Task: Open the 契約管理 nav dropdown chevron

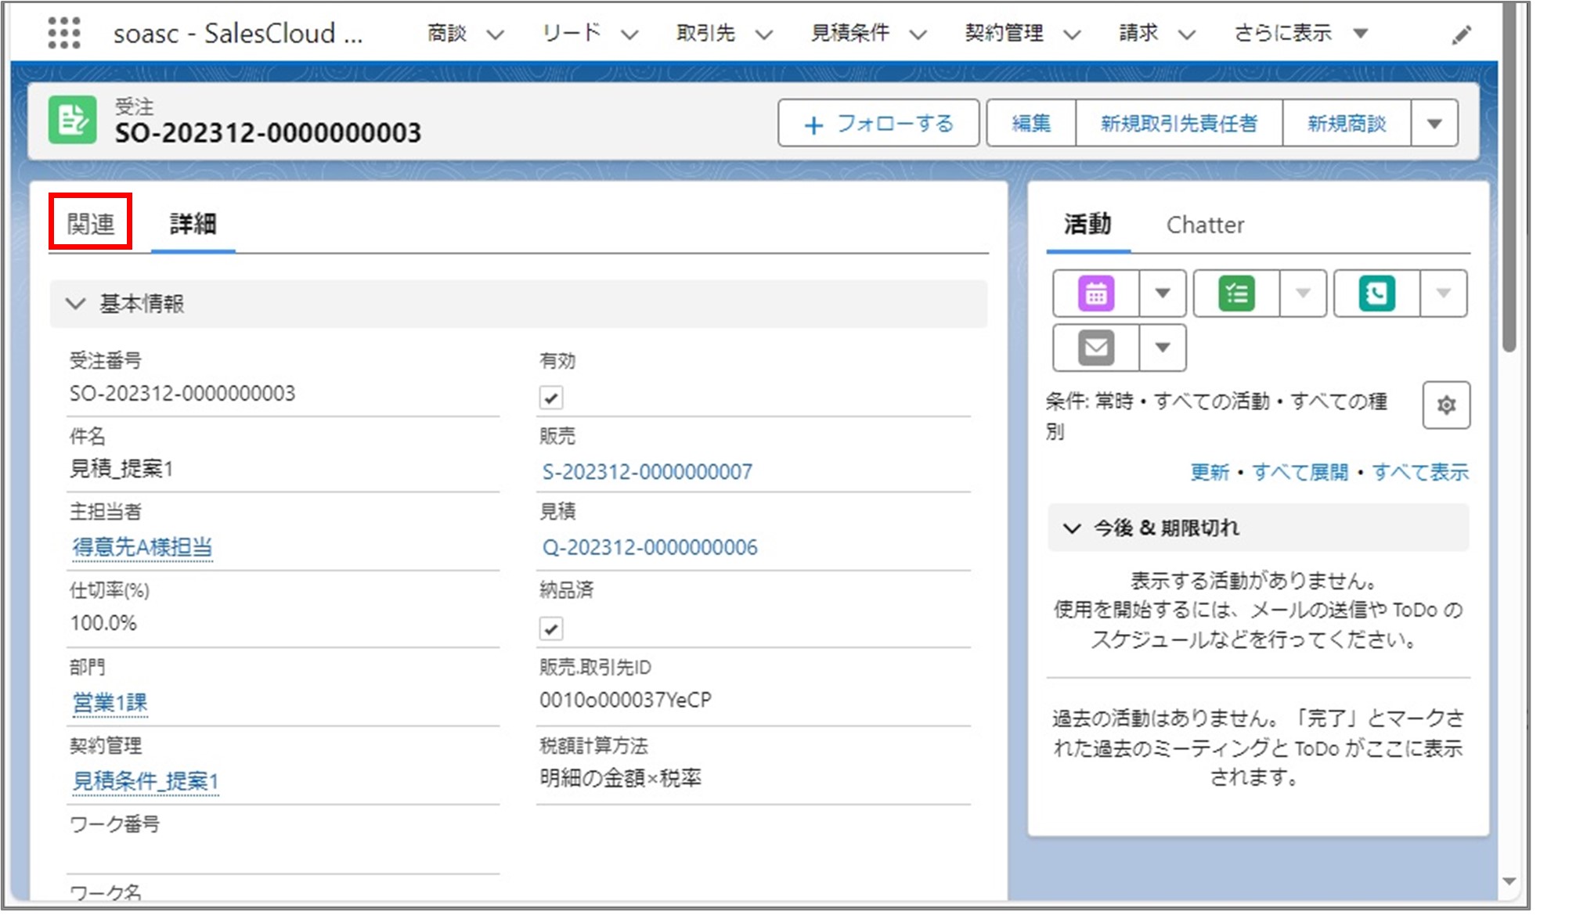Action: tap(1073, 34)
